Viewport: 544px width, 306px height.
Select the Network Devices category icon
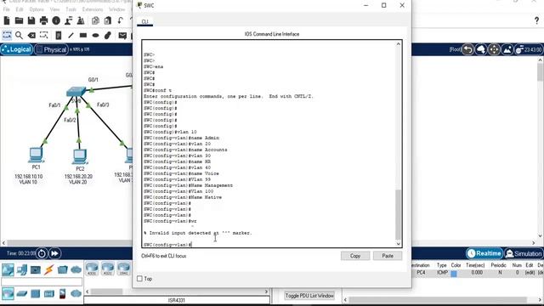tap(8, 269)
